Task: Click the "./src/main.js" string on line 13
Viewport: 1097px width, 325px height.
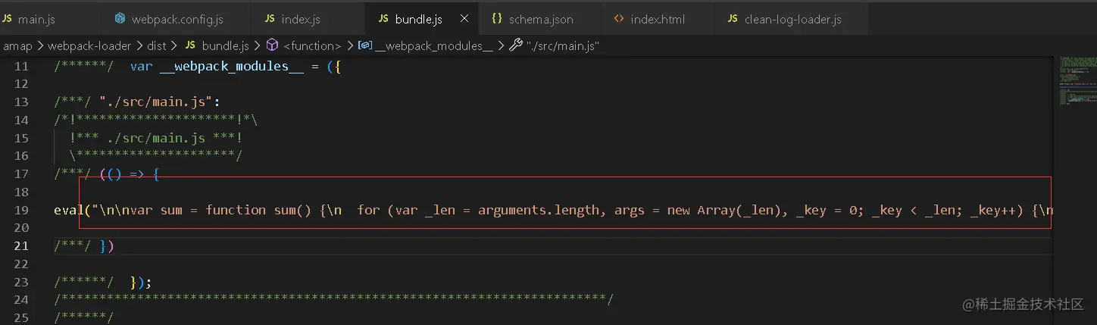Action: click(x=155, y=102)
